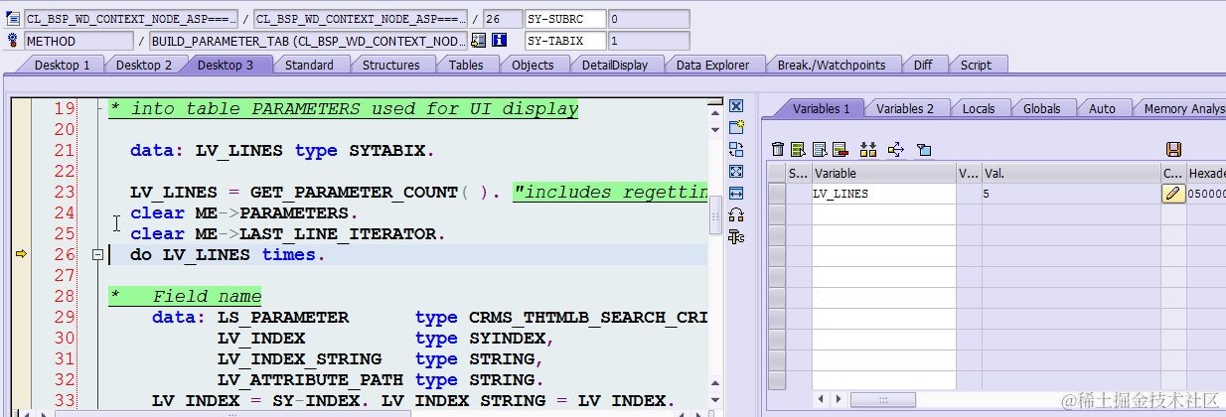Collapse the do LV_LINES times block
Image resolution: width=1226 pixels, height=417 pixels.
tap(97, 255)
